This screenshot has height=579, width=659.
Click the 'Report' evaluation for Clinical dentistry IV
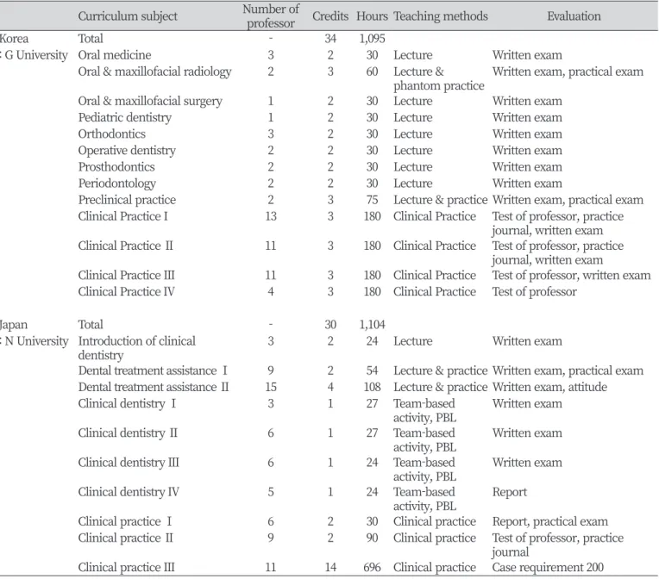pos(510,493)
